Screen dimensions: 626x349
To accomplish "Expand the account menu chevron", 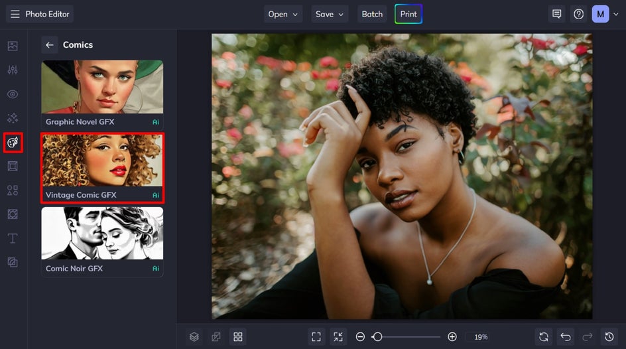I will click(x=615, y=14).
